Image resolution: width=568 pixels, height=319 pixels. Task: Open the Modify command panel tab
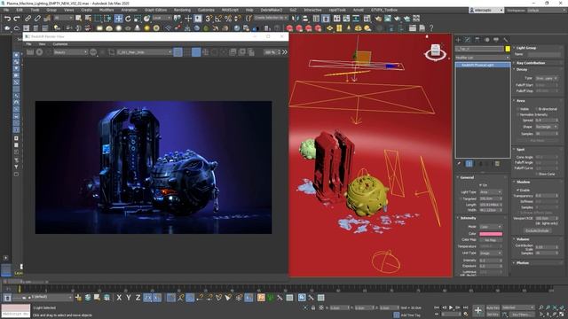click(468, 40)
